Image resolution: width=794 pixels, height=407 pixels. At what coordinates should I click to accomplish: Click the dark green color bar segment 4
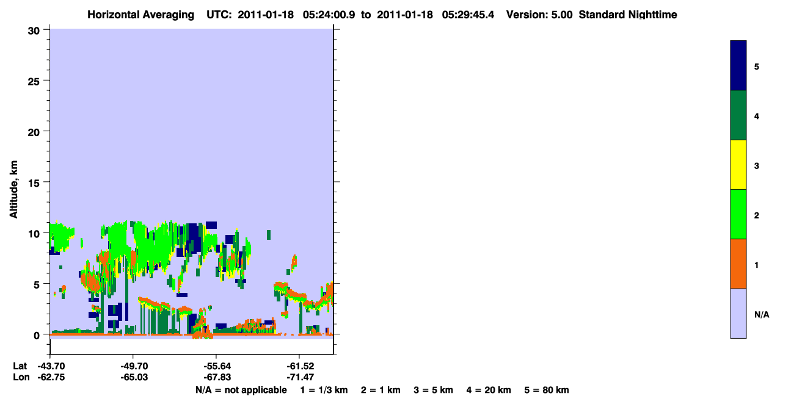(738, 115)
